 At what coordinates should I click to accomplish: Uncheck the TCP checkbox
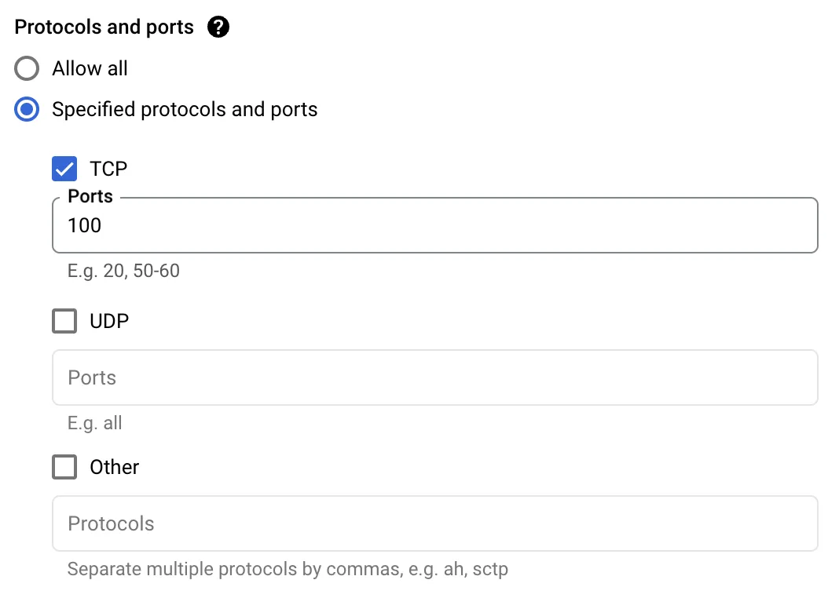click(64, 168)
